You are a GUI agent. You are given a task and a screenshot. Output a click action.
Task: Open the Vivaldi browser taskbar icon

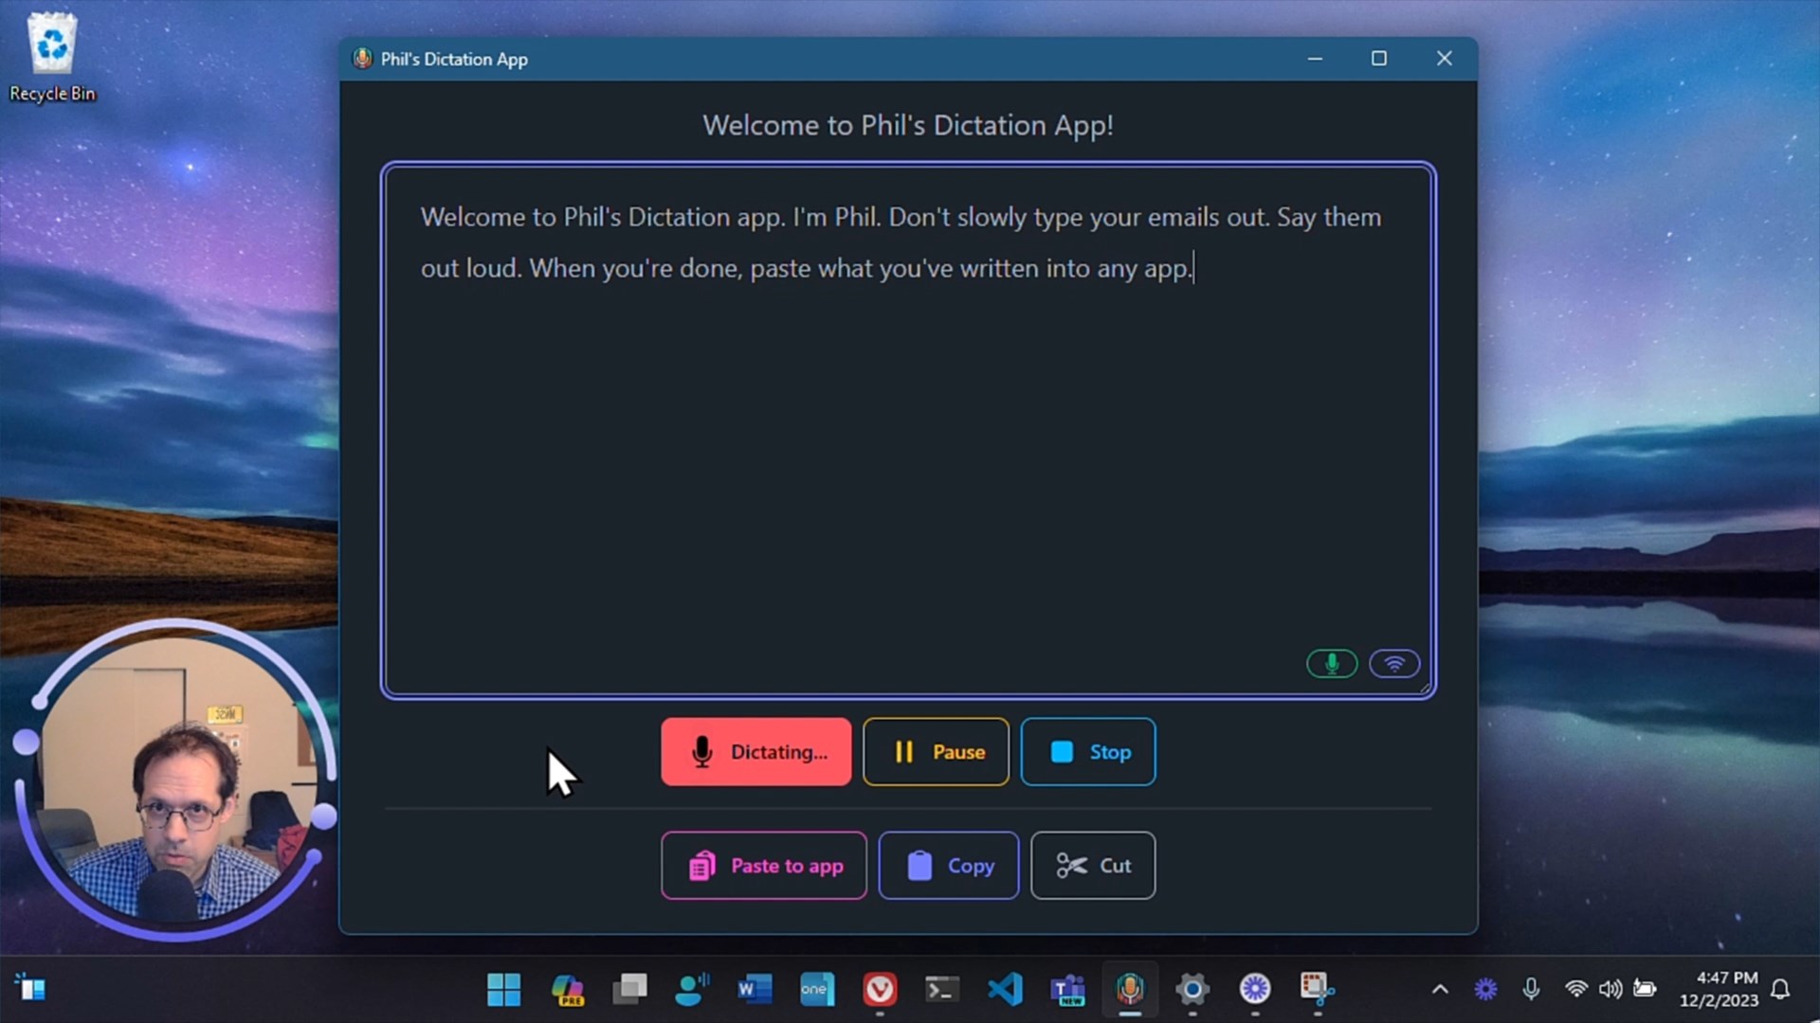880,990
